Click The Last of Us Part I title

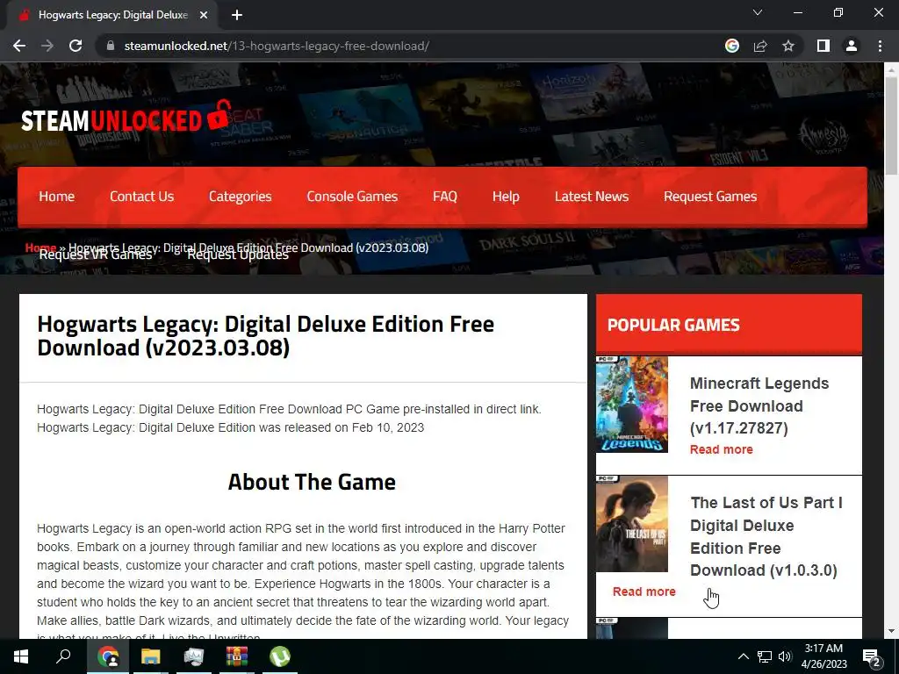pos(766,536)
